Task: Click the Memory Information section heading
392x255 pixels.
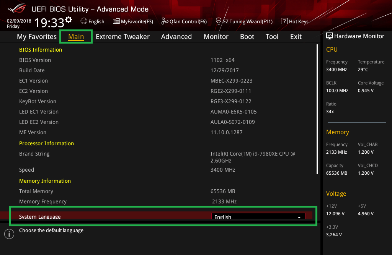Action: coord(45,181)
